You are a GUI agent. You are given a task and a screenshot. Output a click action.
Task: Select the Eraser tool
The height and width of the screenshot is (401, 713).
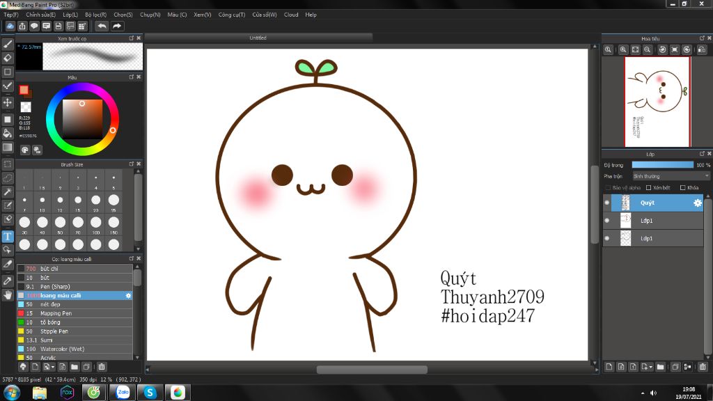(7, 58)
